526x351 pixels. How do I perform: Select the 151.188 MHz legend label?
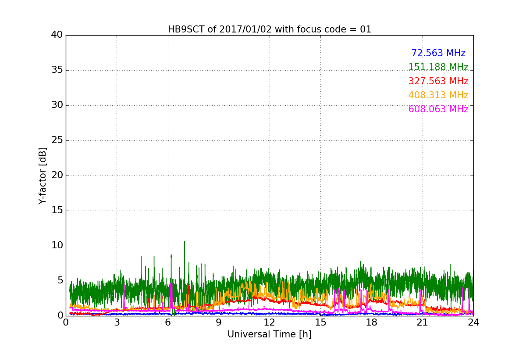tap(438, 67)
